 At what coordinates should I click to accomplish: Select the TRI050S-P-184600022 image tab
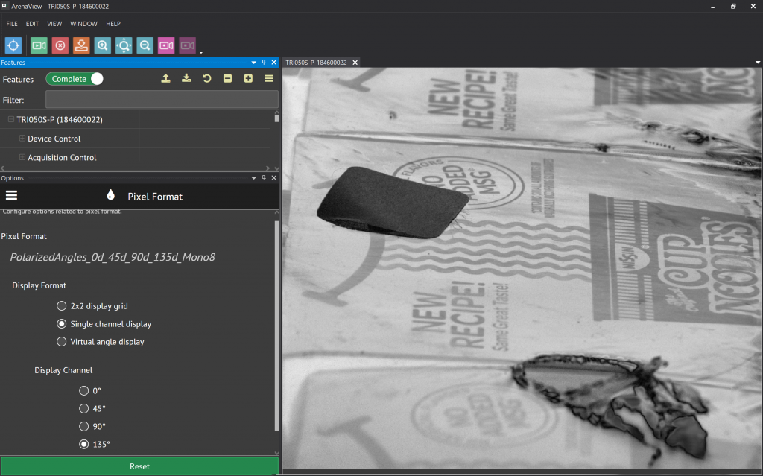(x=316, y=63)
